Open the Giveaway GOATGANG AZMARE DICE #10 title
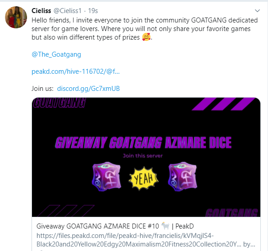This screenshot has width=268, height=251. pyautogui.click(x=115, y=226)
